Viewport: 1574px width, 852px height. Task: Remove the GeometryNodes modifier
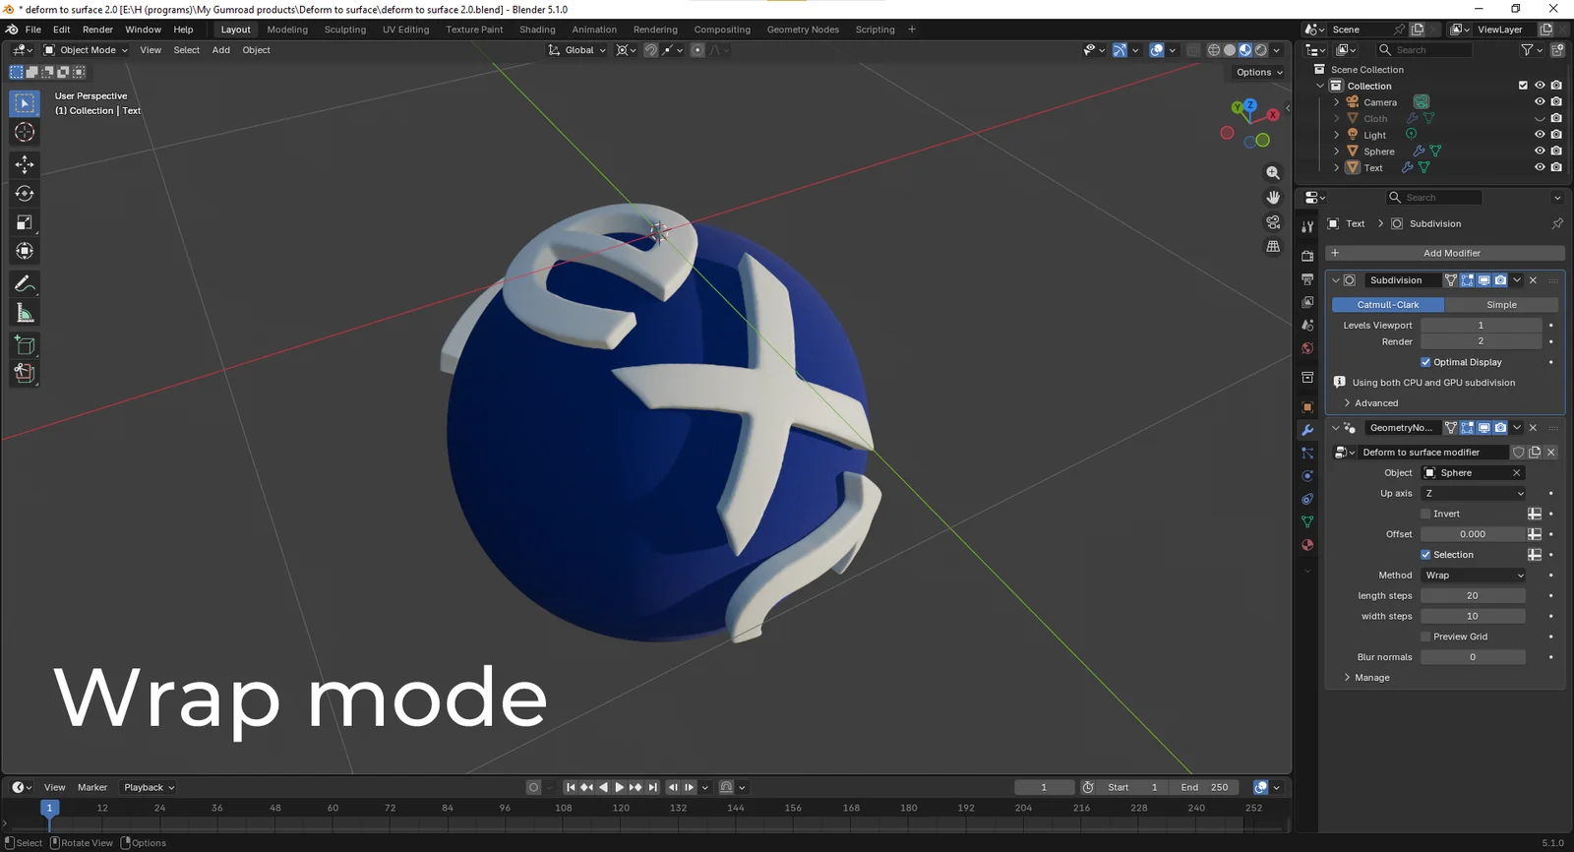pyautogui.click(x=1533, y=428)
